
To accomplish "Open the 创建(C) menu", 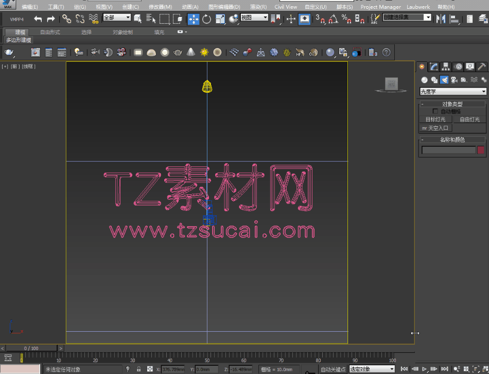I will pos(130,7).
